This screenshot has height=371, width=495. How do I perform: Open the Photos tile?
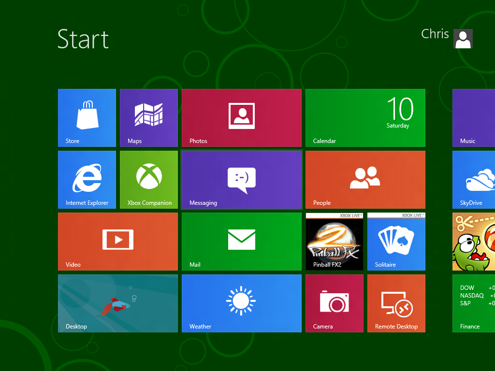click(x=242, y=117)
